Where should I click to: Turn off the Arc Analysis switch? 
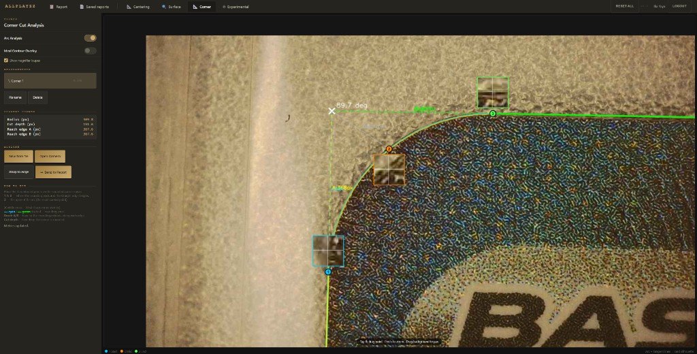(x=90, y=38)
